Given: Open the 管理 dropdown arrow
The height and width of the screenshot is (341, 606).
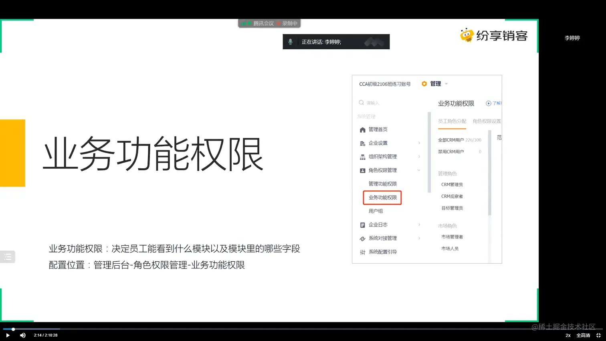Looking at the screenshot, I should (x=446, y=84).
